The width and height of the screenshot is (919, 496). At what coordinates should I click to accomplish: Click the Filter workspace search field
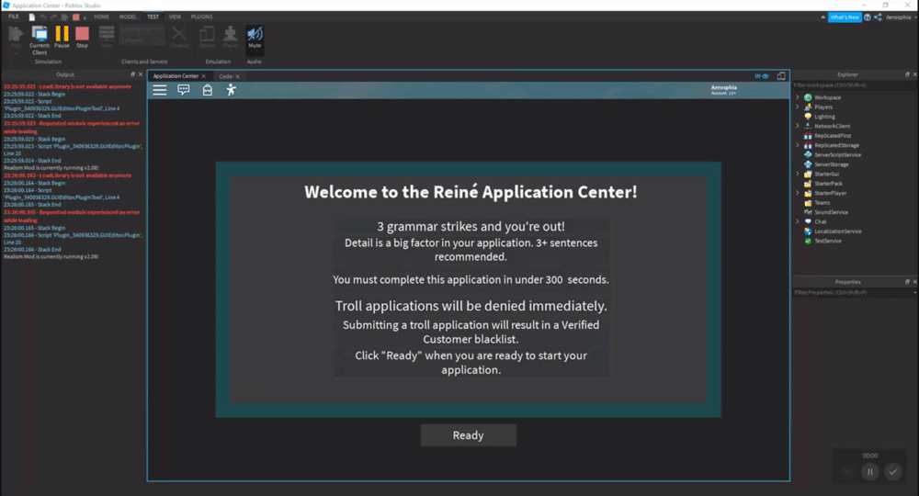coord(855,85)
